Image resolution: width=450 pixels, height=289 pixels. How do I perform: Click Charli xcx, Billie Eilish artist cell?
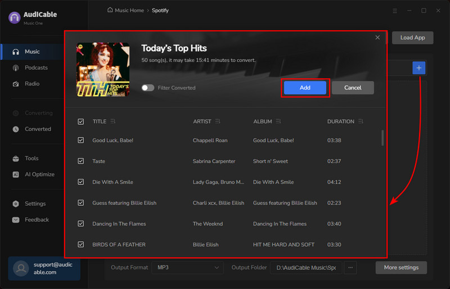[x=218, y=203]
